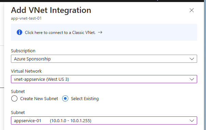
Task: Click the arrow icon after Classic VNet text
Action: tap(100, 32)
